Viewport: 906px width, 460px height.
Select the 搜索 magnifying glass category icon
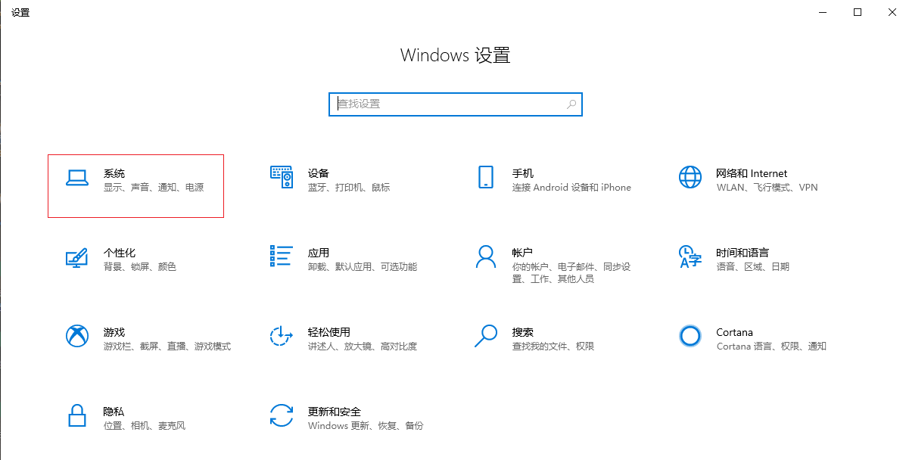(x=486, y=336)
